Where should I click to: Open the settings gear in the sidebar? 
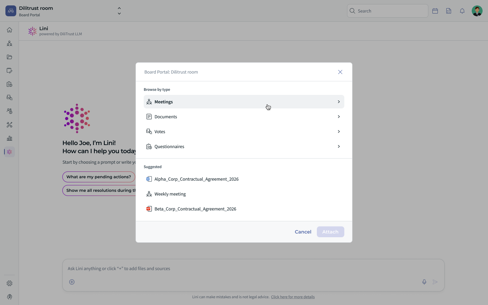pos(9,283)
